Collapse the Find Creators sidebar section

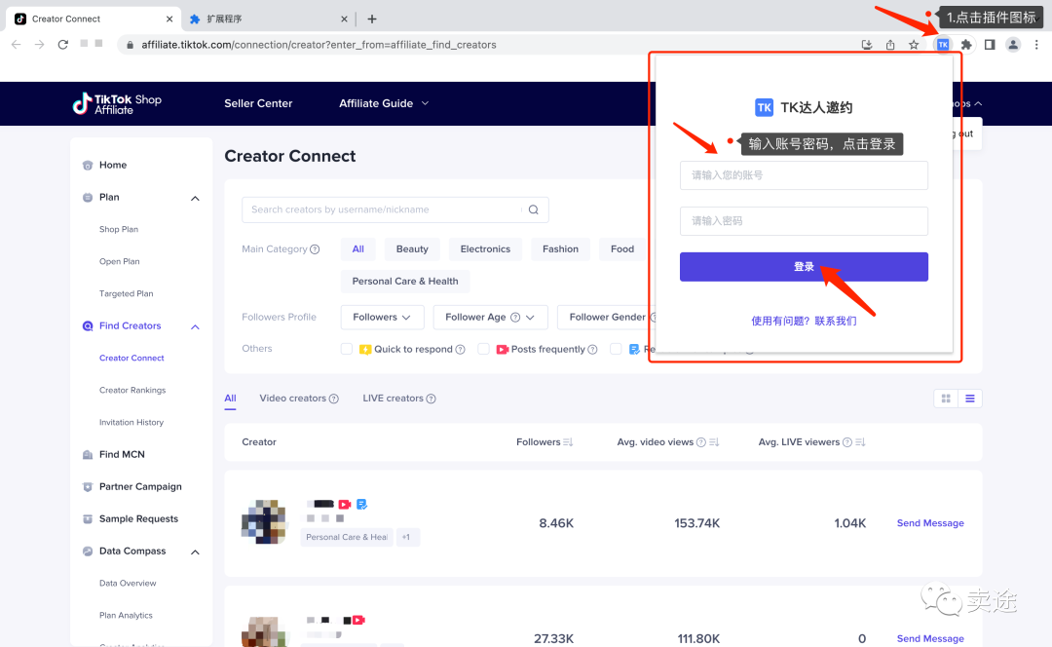[195, 326]
